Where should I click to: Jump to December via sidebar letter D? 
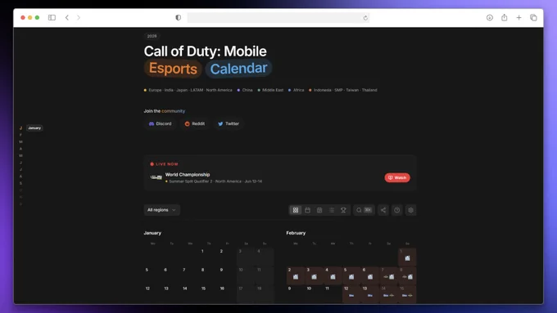pyautogui.click(x=20, y=204)
